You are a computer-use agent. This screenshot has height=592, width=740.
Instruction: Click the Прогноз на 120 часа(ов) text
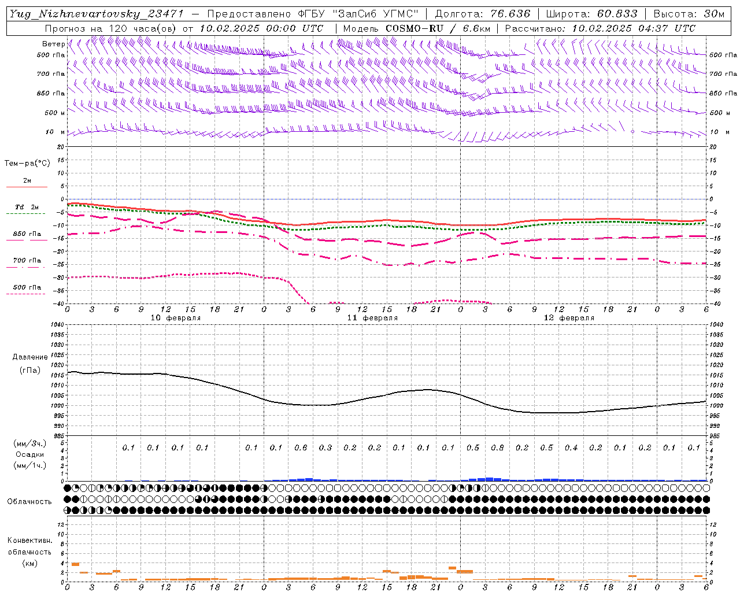[112, 28]
